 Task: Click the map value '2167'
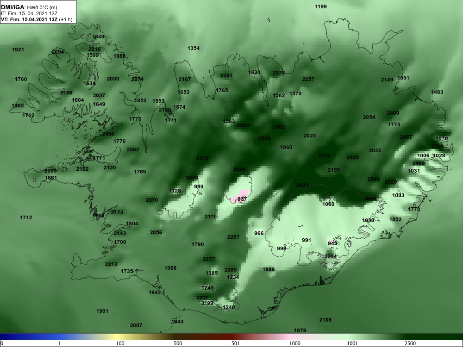pos(185,79)
